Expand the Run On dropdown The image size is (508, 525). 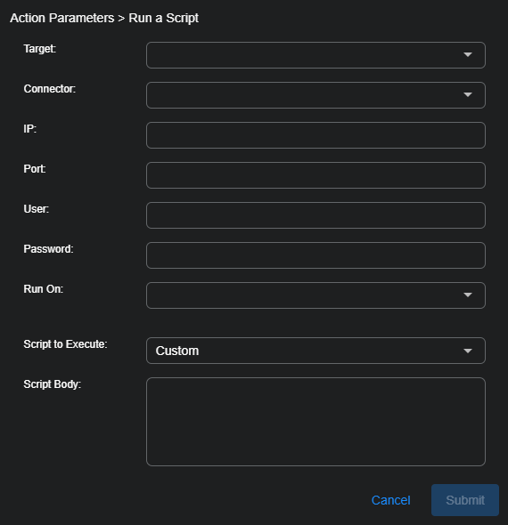(x=315, y=295)
